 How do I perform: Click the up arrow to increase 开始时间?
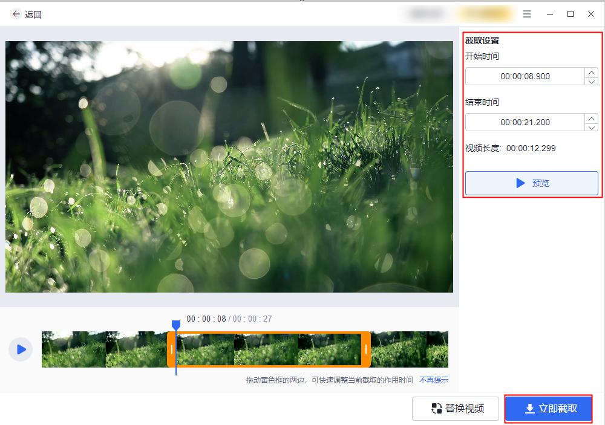[x=592, y=72]
